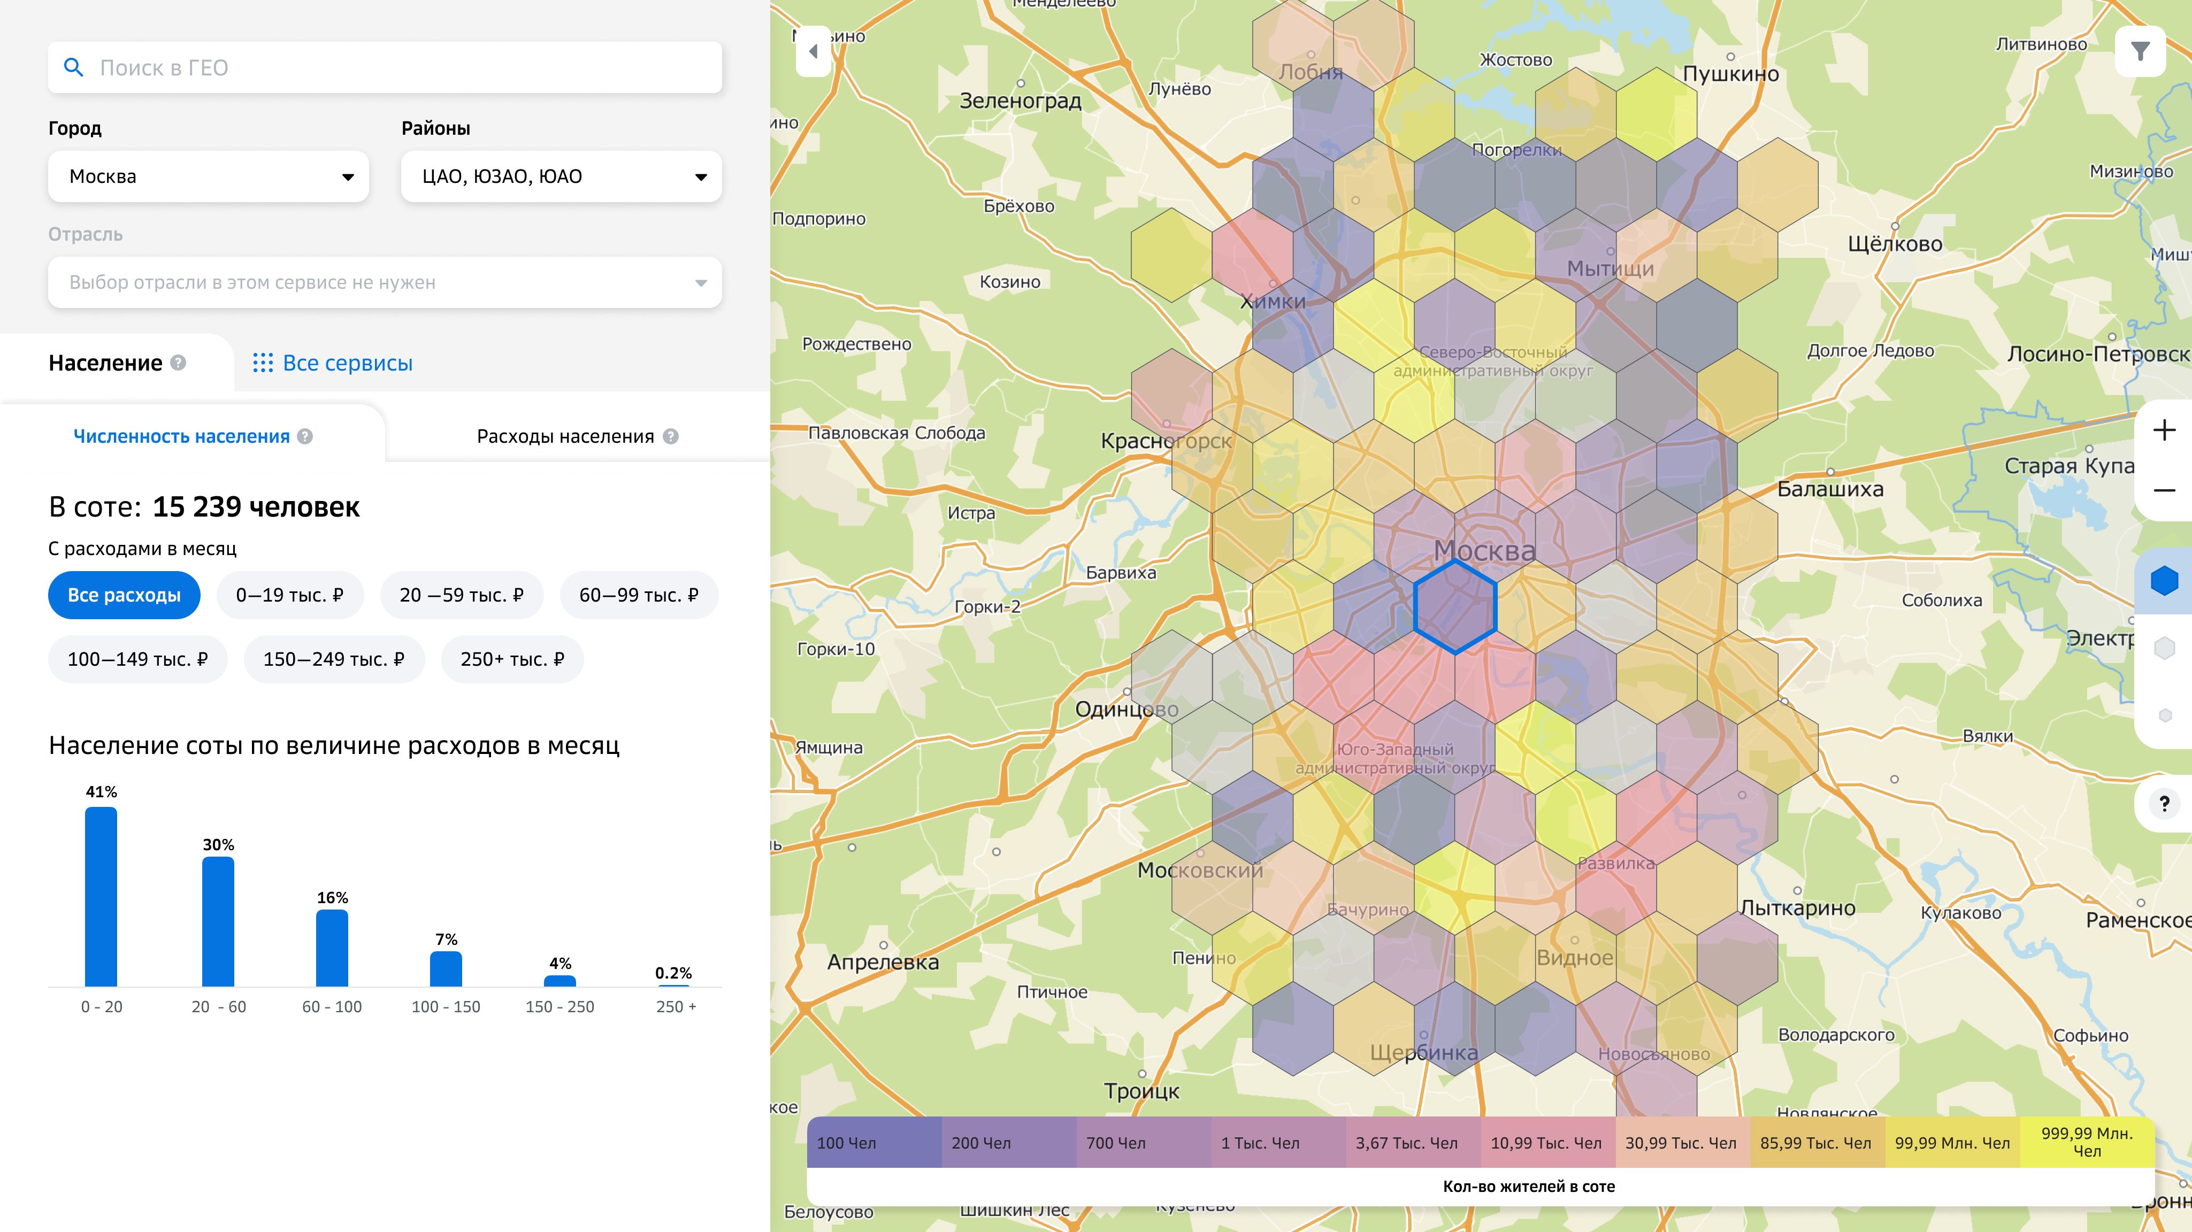
Task: Choose the 20–59 тыс. ₽ filter chip
Action: click(462, 595)
